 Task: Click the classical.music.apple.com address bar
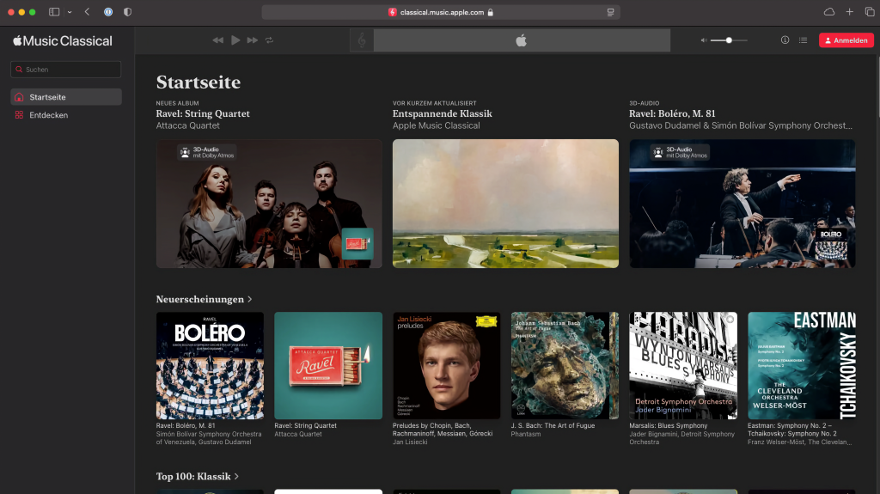(x=441, y=12)
